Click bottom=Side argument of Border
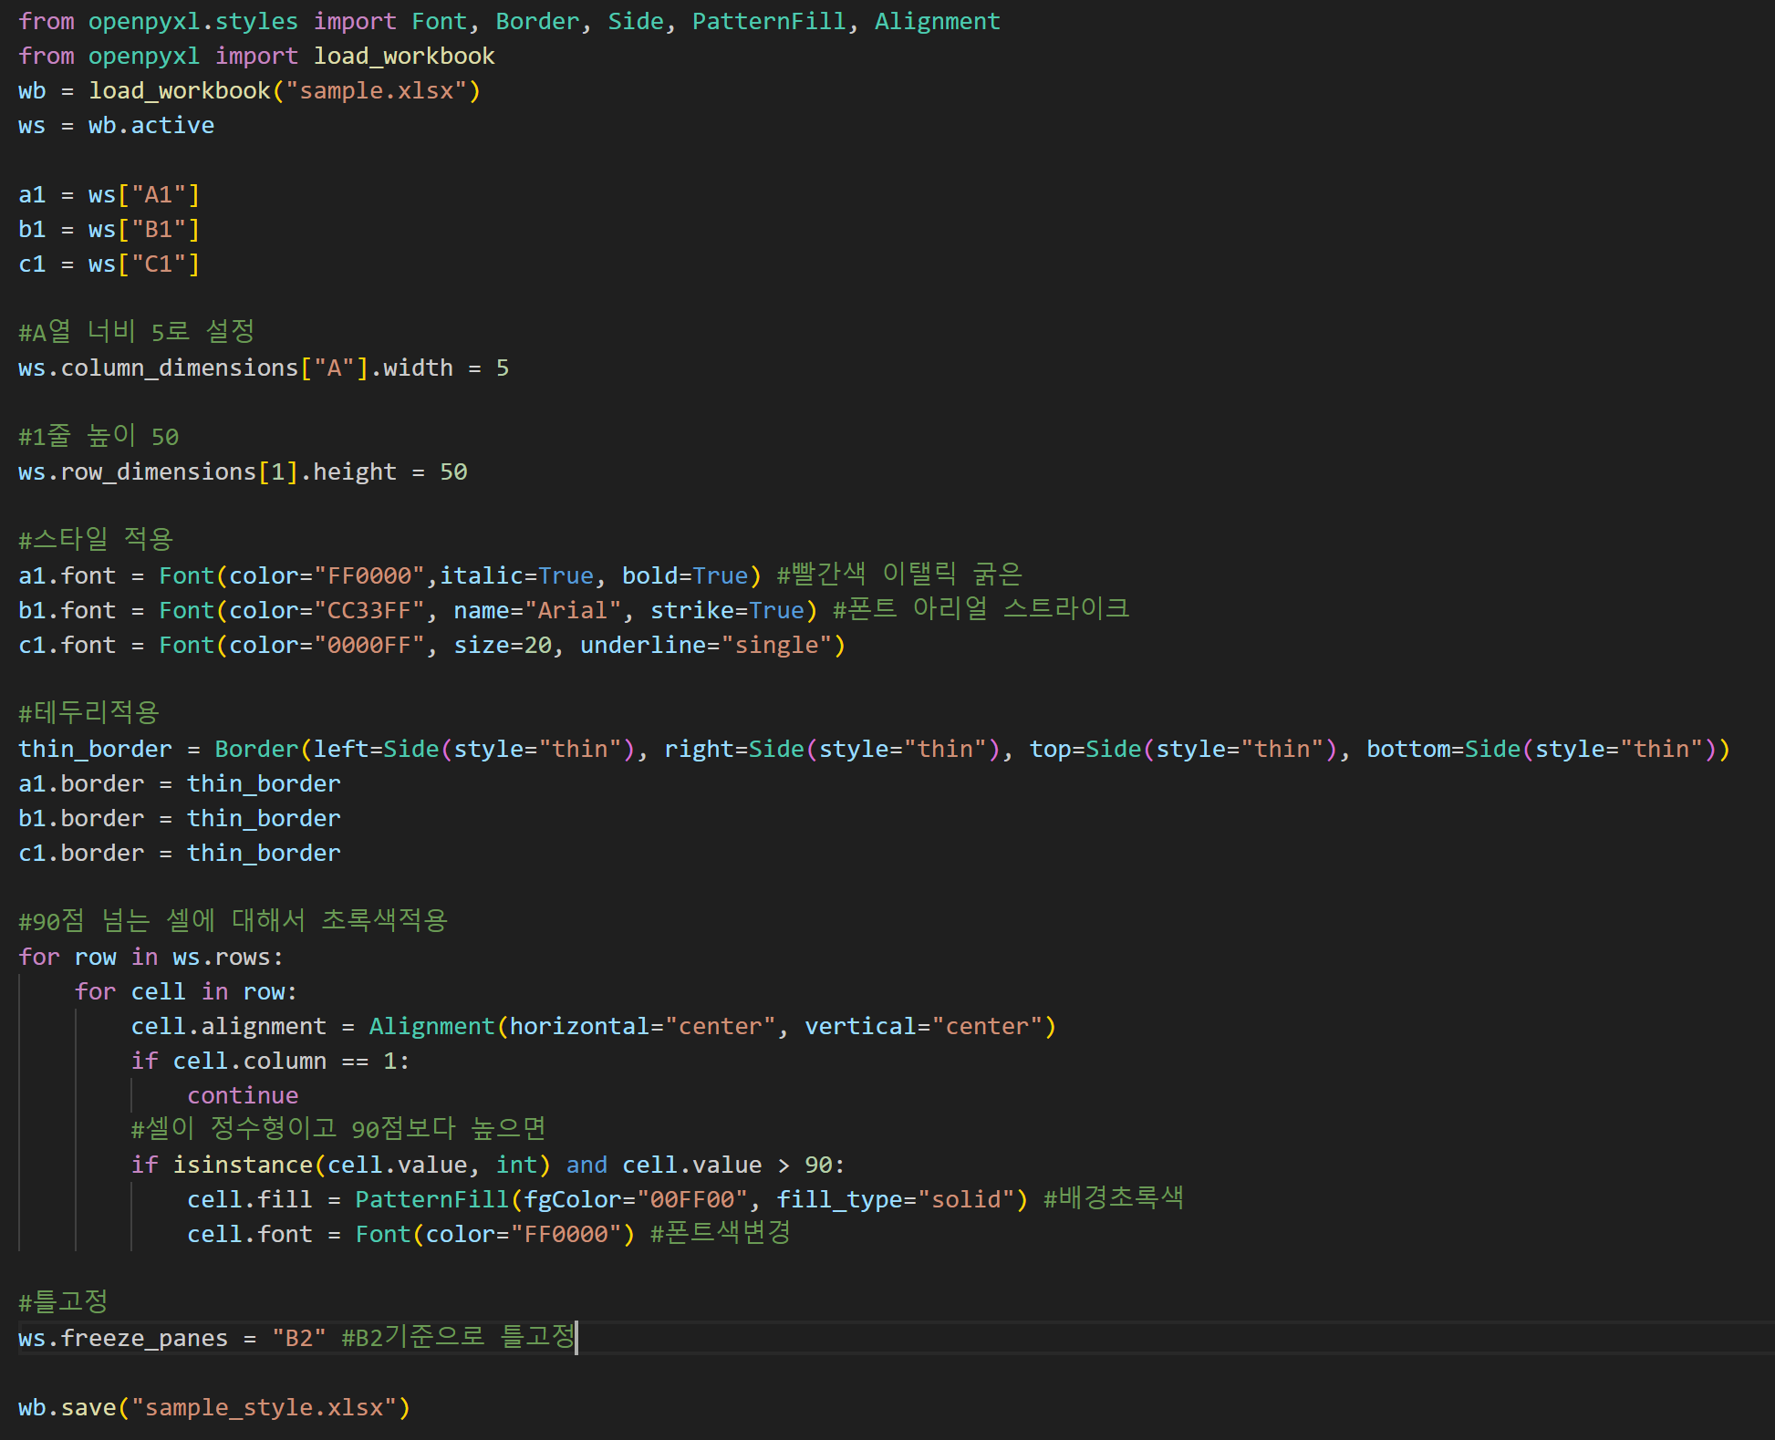1775x1440 pixels. [x=1443, y=750]
